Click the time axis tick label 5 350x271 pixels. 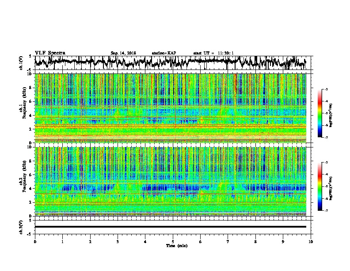173,242
